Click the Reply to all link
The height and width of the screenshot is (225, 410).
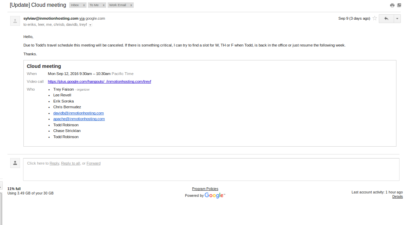click(71, 163)
